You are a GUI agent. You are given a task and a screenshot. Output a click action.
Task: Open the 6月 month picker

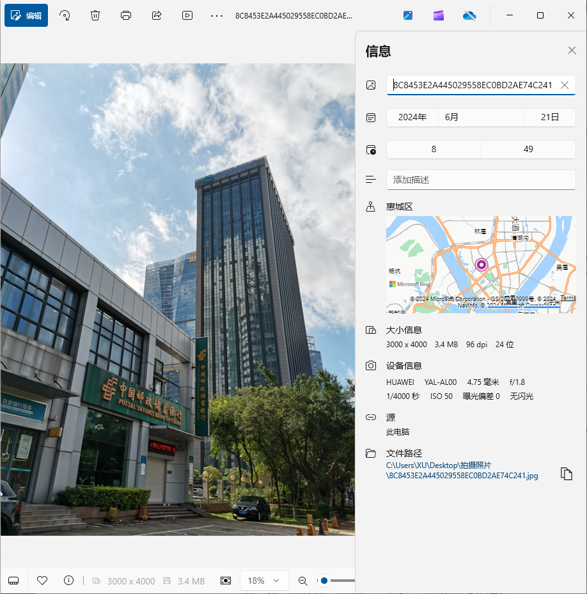tap(481, 117)
